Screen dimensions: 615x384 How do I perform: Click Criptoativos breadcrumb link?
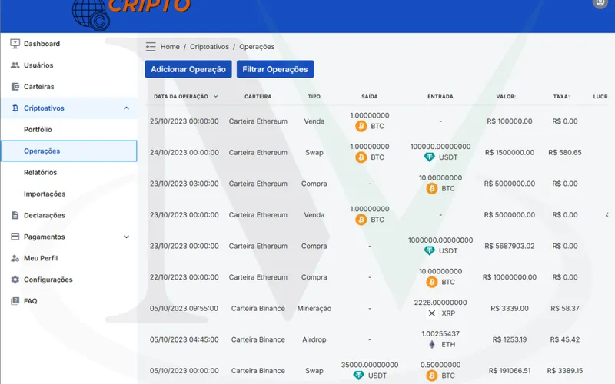[x=209, y=47]
